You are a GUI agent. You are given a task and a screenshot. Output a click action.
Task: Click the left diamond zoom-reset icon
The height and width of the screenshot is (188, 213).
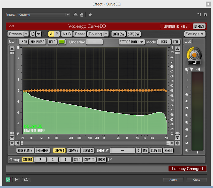[12, 143]
